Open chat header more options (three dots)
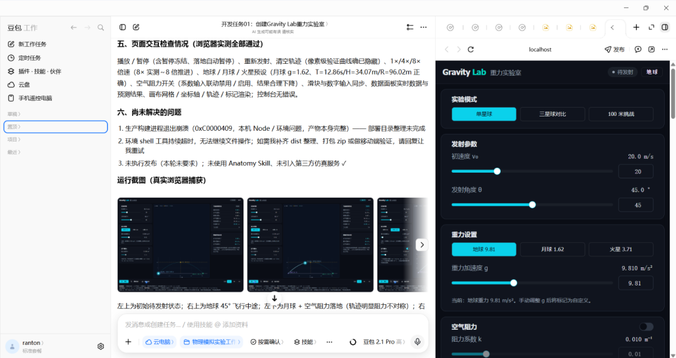The width and height of the screenshot is (676, 358). 424,27
